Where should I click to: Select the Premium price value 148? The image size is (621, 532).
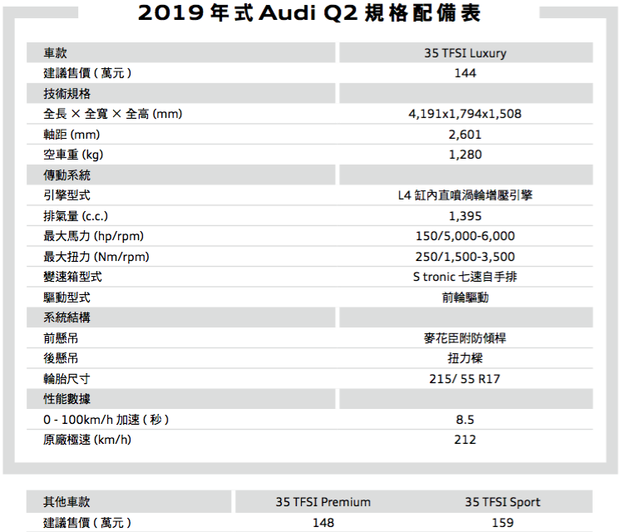tap(323, 523)
